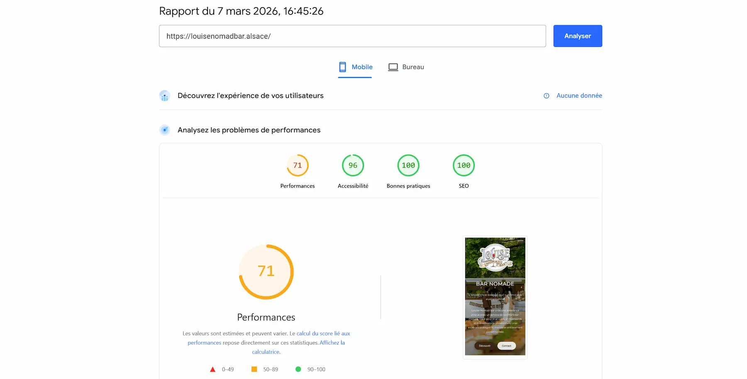Click the Louise Nomad Bar page screenshot
This screenshot has height=379, width=747.
(x=495, y=297)
